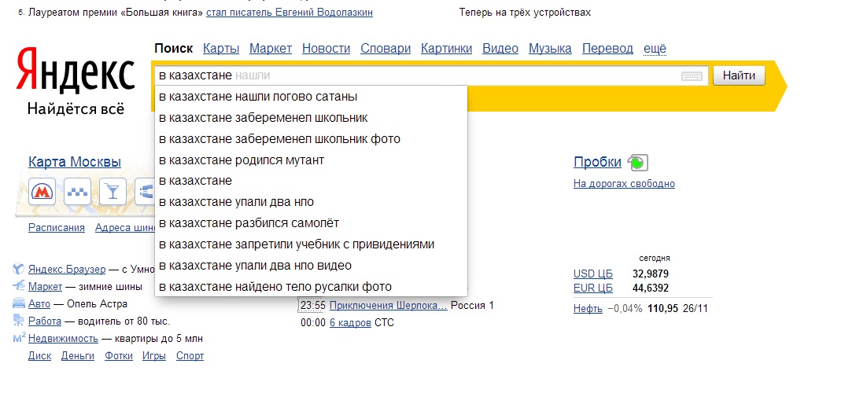Image resolution: width=856 pixels, height=404 pixels.
Task: Open the Пробки link
Action: pyautogui.click(x=597, y=162)
